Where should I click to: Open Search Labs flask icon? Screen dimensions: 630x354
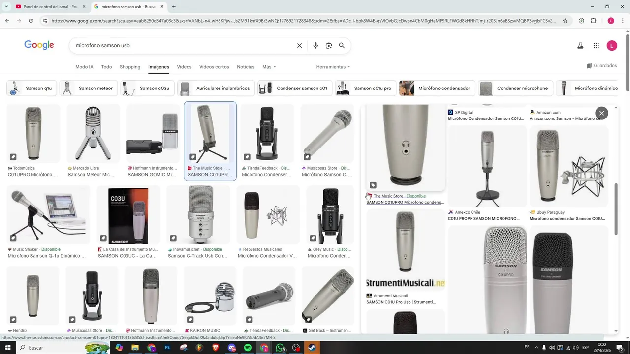580,46
